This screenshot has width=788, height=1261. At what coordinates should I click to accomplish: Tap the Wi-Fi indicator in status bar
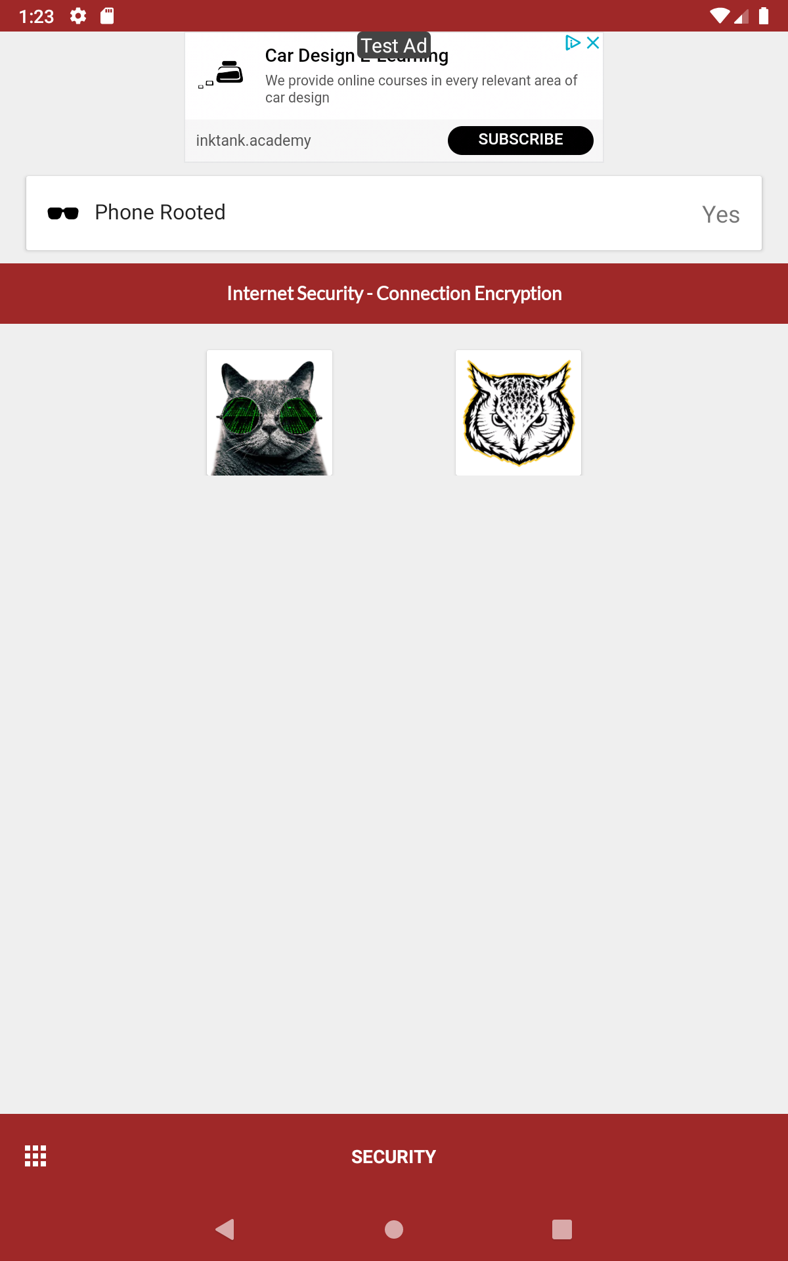coord(720,16)
